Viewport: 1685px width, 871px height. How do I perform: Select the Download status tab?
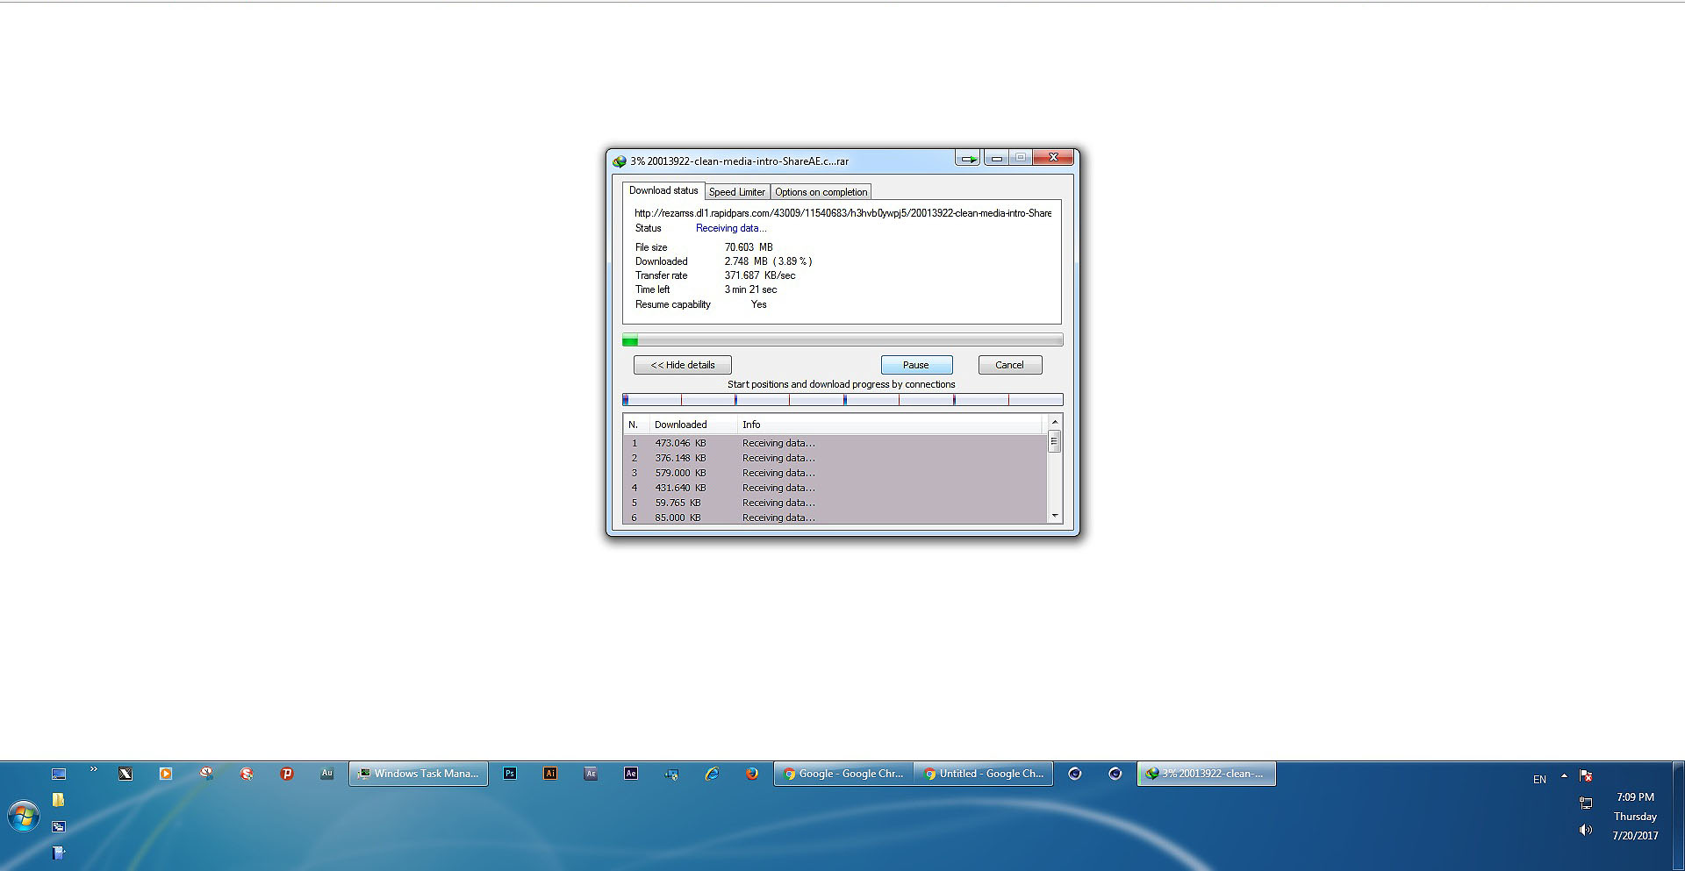click(x=663, y=190)
